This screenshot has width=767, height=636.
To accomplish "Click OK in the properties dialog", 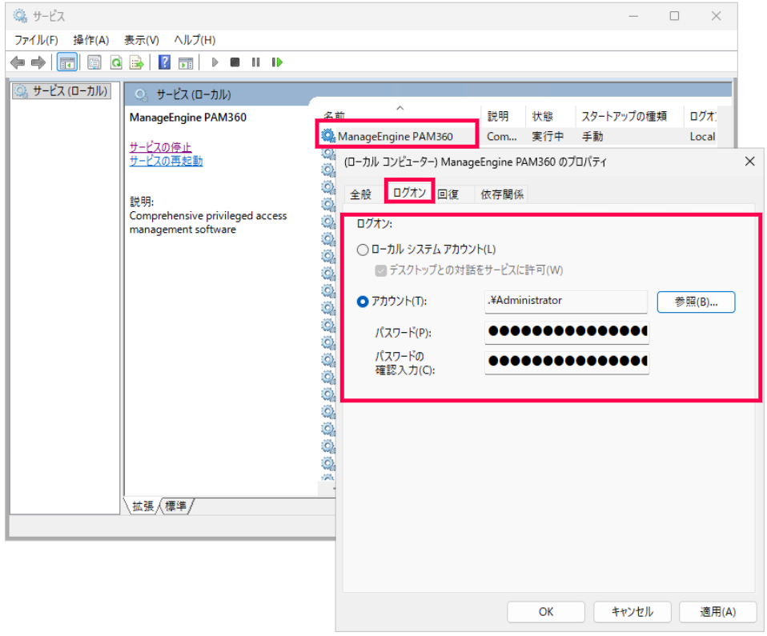I will (x=546, y=611).
